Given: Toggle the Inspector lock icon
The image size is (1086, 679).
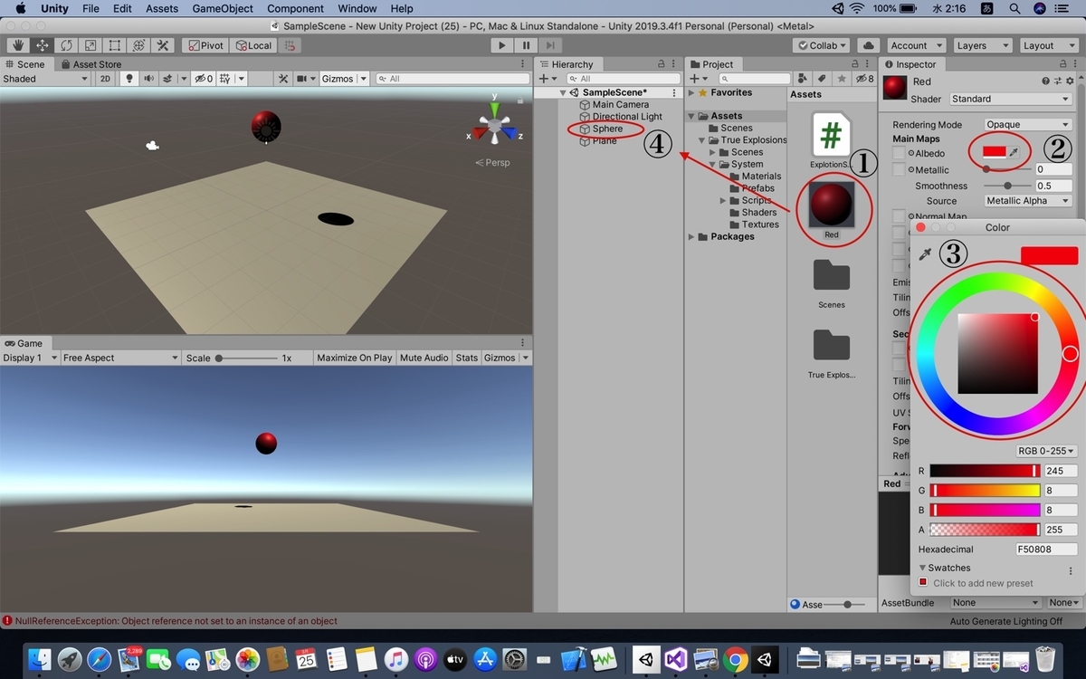Looking at the screenshot, I should pos(1062,64).
